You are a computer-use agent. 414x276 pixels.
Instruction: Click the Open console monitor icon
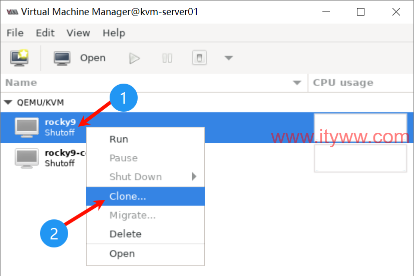(x=62, y=58)
